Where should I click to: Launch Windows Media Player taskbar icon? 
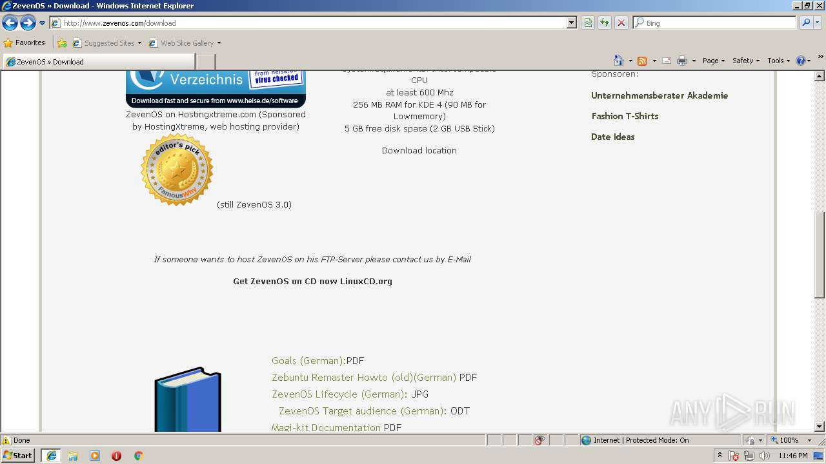click(95, 456)
